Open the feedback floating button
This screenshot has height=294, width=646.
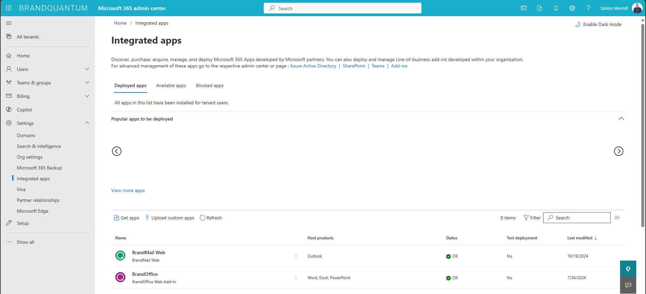point(628,285)
